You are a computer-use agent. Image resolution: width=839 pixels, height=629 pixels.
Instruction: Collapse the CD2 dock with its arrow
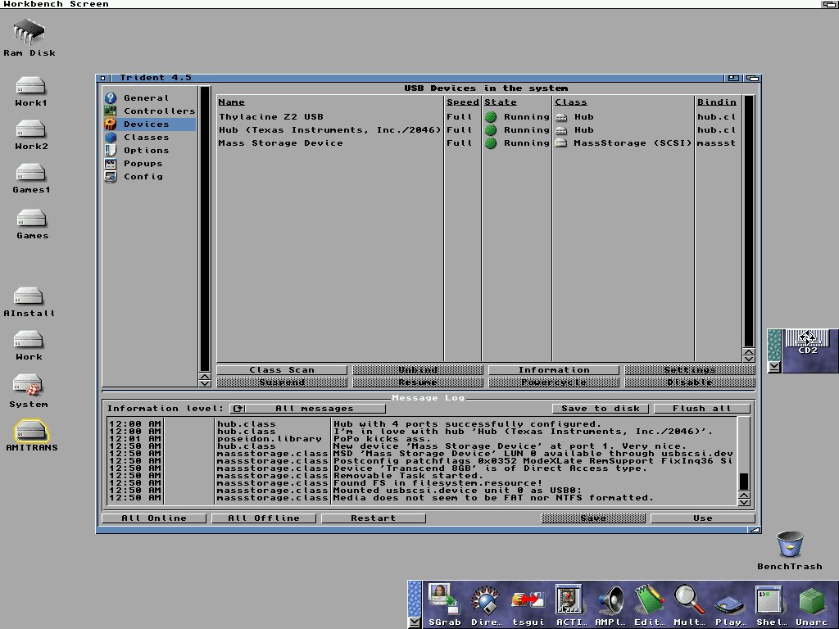click(773, 367)
